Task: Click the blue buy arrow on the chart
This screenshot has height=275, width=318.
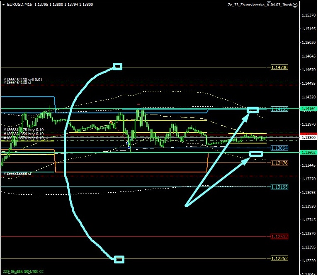Action: point(129,147)
